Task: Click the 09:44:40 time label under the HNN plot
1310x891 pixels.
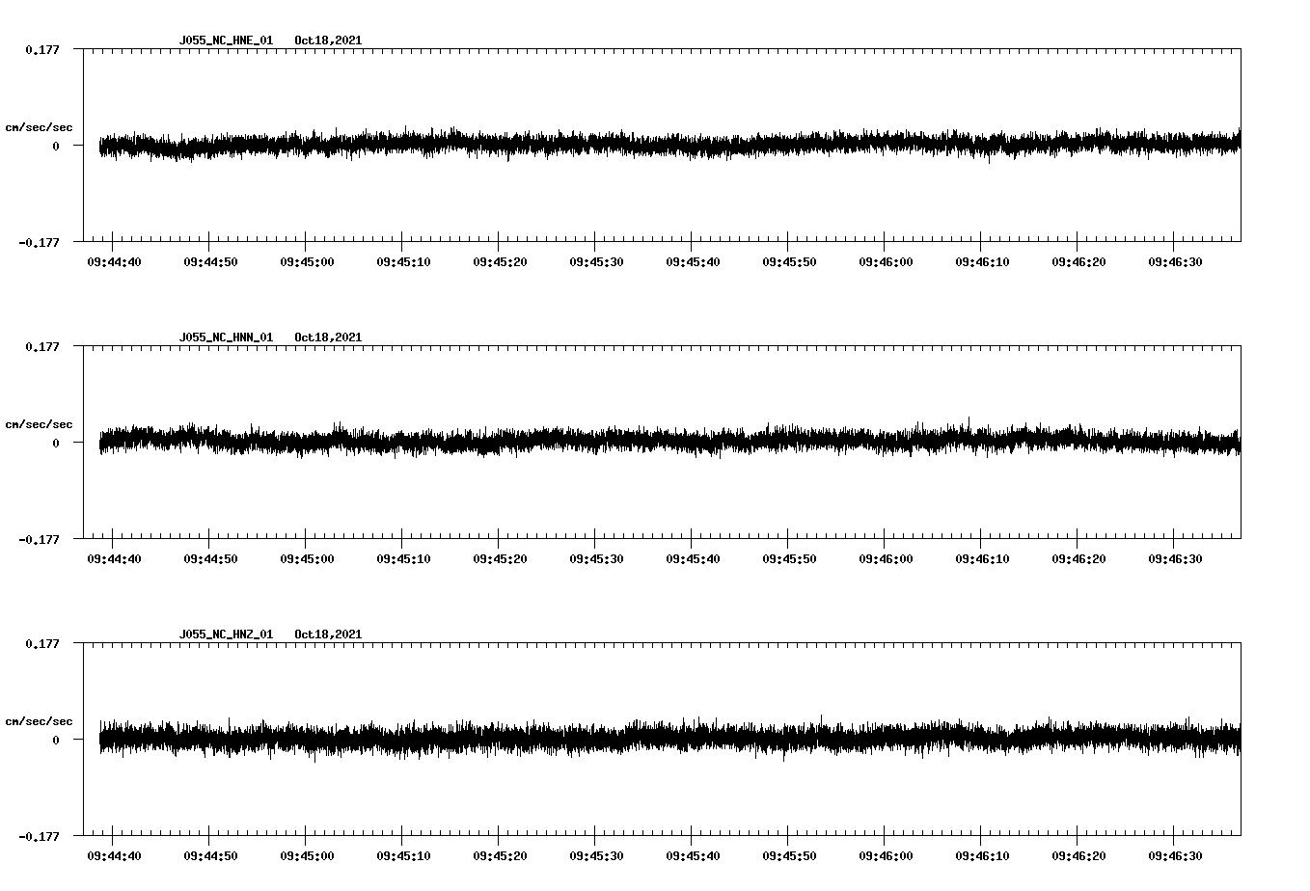Action: coord(114,558)
